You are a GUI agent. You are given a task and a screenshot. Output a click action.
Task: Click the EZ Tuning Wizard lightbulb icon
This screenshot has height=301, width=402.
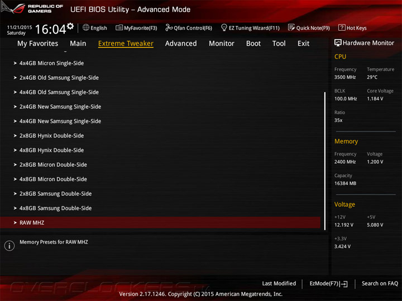point(224,27)
